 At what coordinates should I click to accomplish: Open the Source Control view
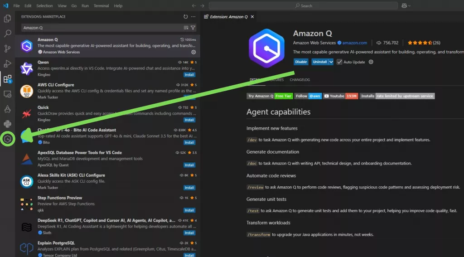tap(7, 48)
